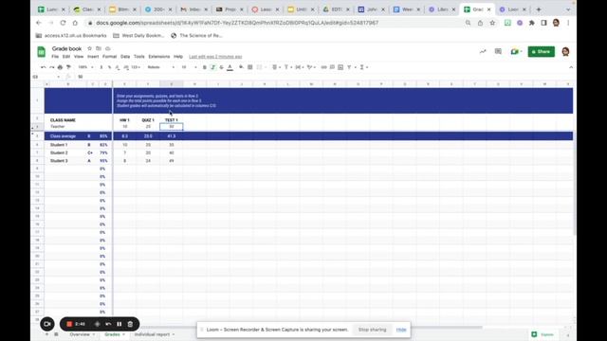Viewport: 607px width, 341px height.
Task: Reload the page in the browser
Action: coord(63,23)
